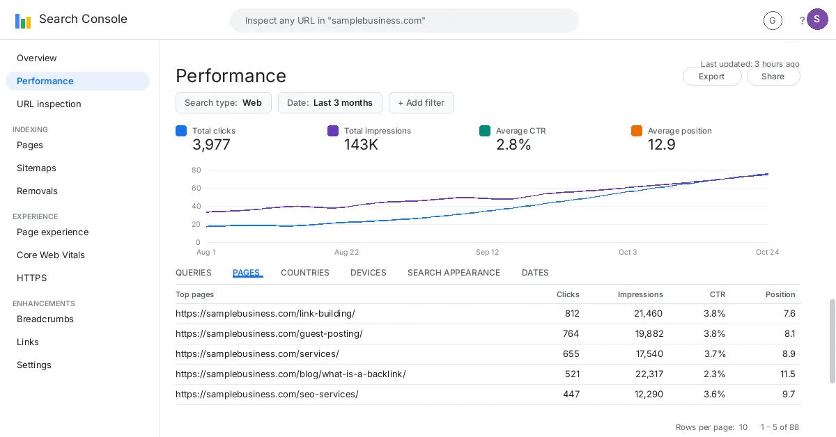Toggle the Average CTR teal checkbox
836x437 pixels.
(x=485, y=131)
